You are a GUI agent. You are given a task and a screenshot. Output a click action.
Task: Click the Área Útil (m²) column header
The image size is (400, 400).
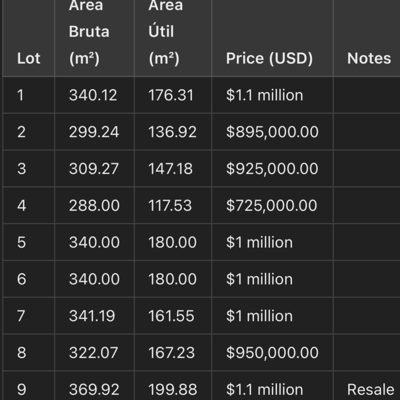(x=165, y=32)
